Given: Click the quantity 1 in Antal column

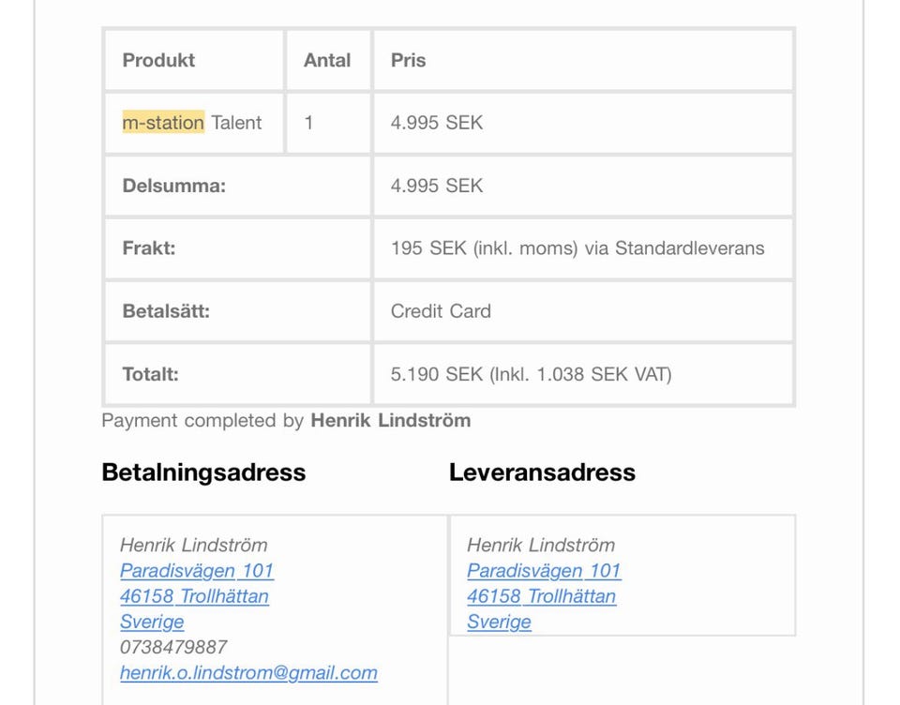Looking at the screenshot, I should pyautogui.click(x=308, y=123).
